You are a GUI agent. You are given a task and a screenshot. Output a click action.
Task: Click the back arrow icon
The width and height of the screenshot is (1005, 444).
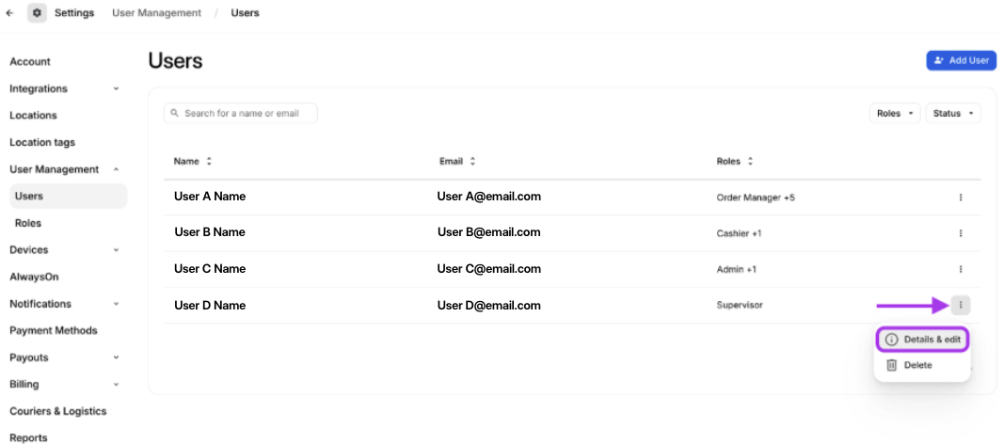[x=9, y=13]
